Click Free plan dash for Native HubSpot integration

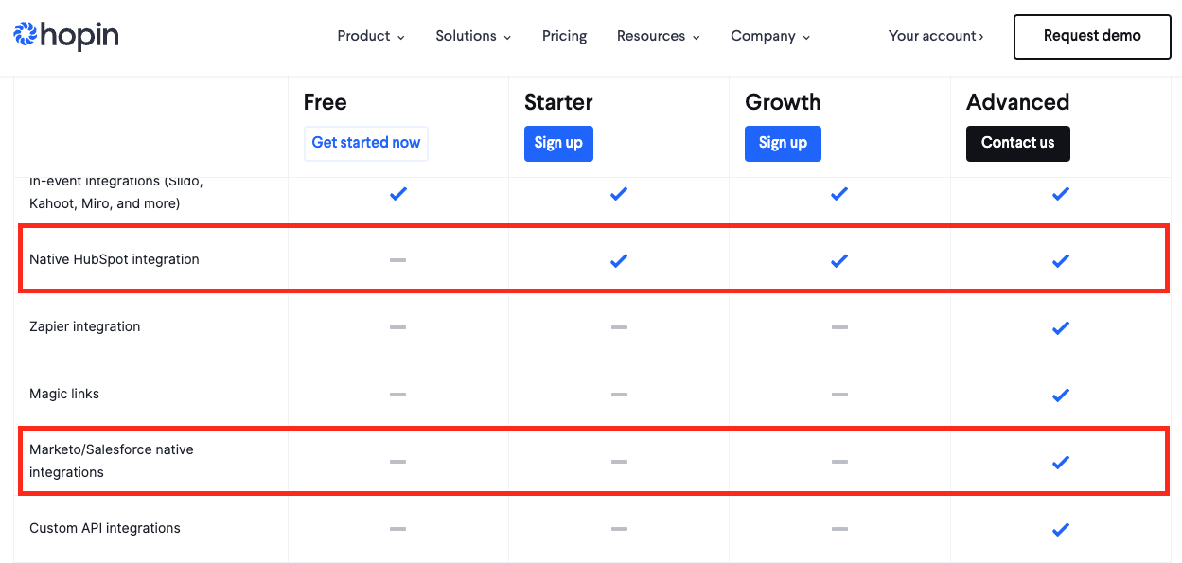click(397, 260)
